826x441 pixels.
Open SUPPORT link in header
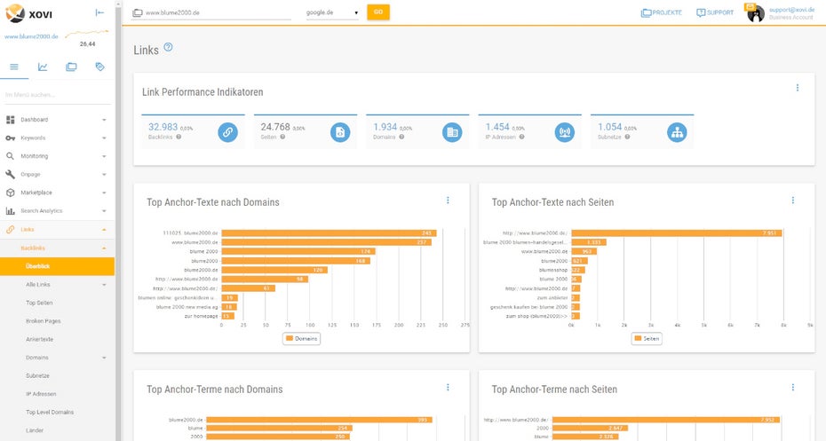pos(715,12)
